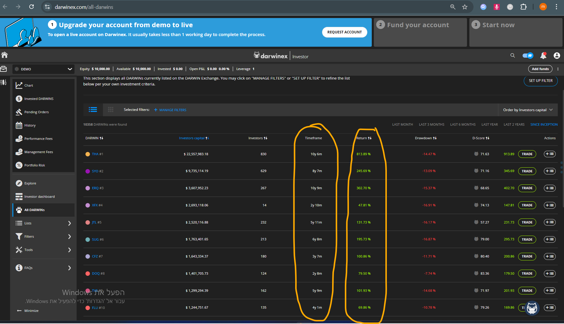
Task: Click THA orange color dot
Action: tap(88, 154)
